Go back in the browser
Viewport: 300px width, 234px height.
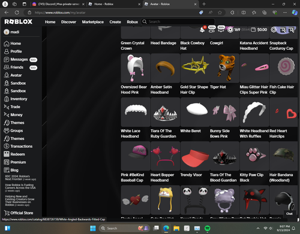point(7,13)
